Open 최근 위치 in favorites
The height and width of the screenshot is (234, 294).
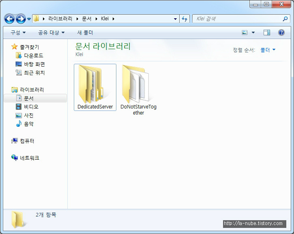[x=34, y=72]
